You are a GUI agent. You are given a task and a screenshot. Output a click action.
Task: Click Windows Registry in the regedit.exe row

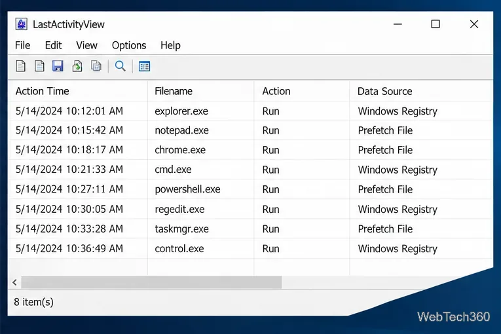[398, 210]
